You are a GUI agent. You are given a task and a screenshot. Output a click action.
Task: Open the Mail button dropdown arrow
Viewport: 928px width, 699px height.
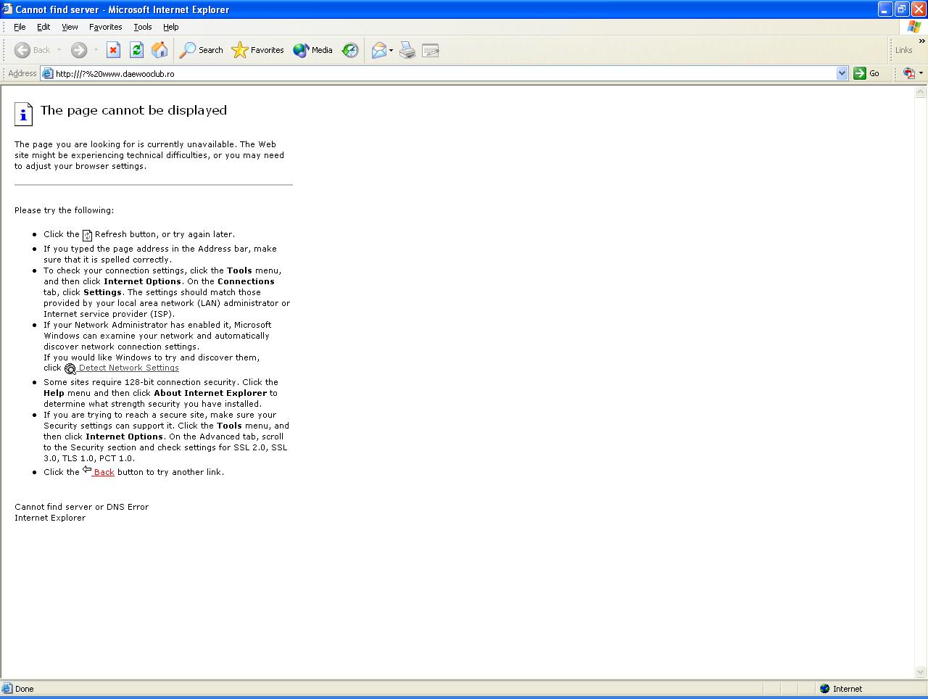(391, 51)
